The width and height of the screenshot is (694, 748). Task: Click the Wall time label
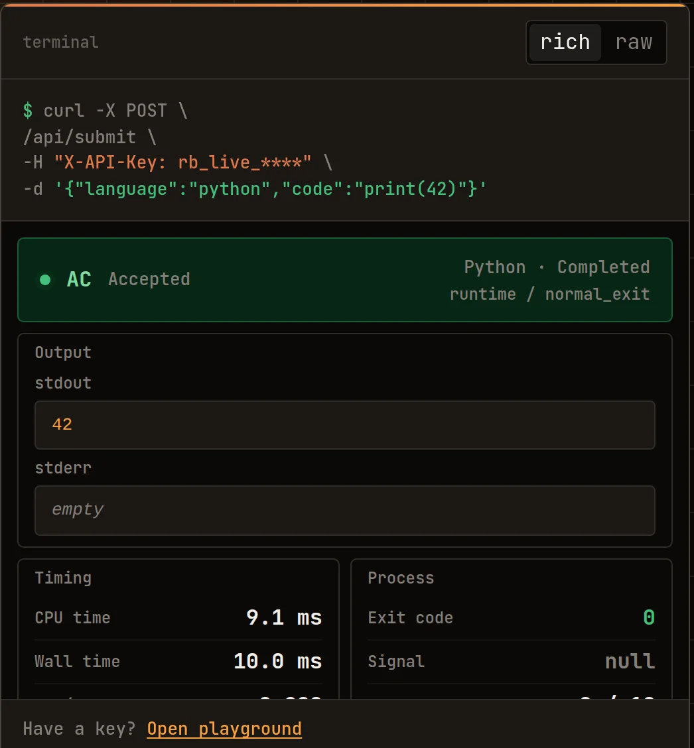tap(78, 661)
